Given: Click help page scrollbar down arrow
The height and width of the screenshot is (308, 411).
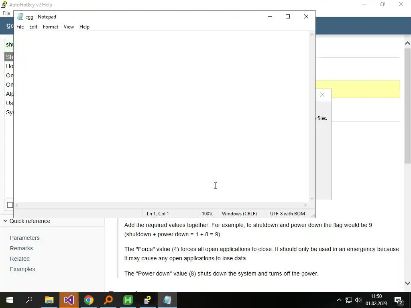Looking at the screenshot, I should [x=407, y=283].
